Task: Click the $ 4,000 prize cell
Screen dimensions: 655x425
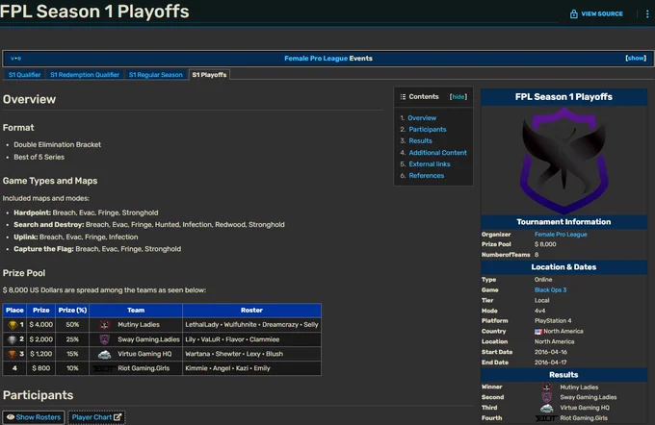Action: coord(40,324)
